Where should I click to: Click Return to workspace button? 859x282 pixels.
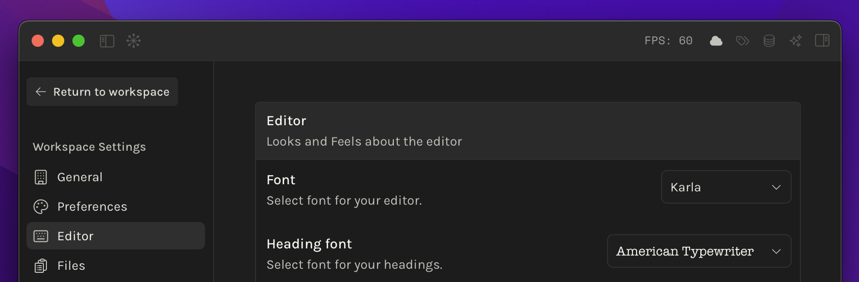(x=103, y=92)
